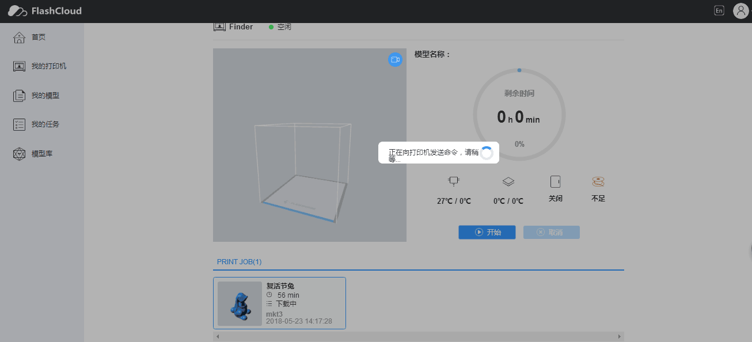Click the 56 min duration text
The width and height of the screenshot is (752, 342).
tap(288, 295)
